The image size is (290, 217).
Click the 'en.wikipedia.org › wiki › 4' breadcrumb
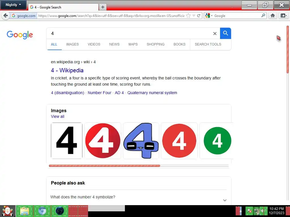(x=73, y=62)
